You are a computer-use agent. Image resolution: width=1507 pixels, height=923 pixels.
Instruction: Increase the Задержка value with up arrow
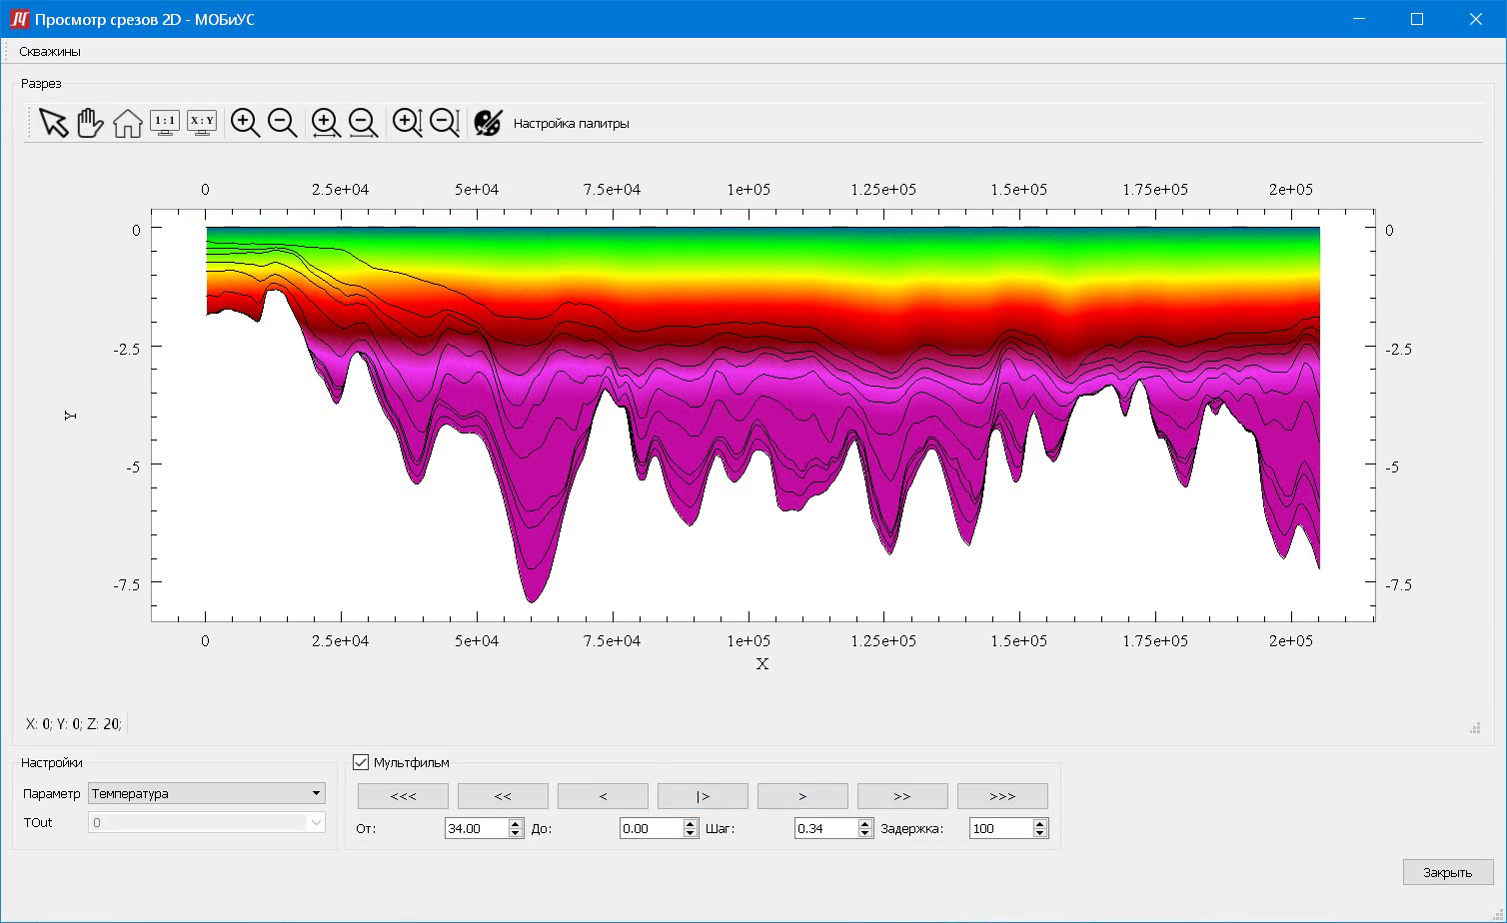pyautogui.click(x=1040, y=823)
